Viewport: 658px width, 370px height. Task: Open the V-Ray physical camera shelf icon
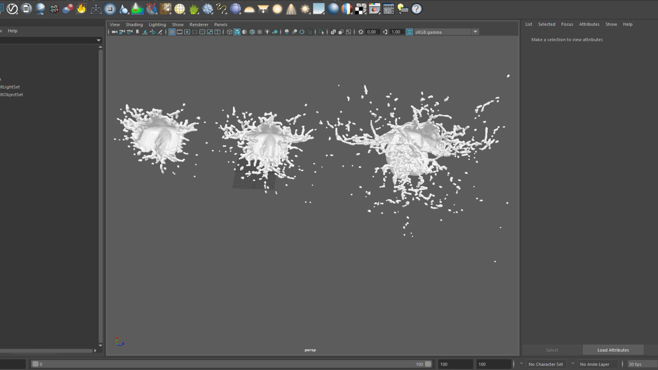pyautogui.click(x=54, y=9)
